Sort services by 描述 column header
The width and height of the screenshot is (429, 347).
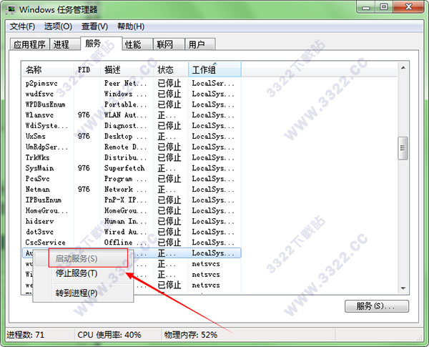(x=127, y=70)
